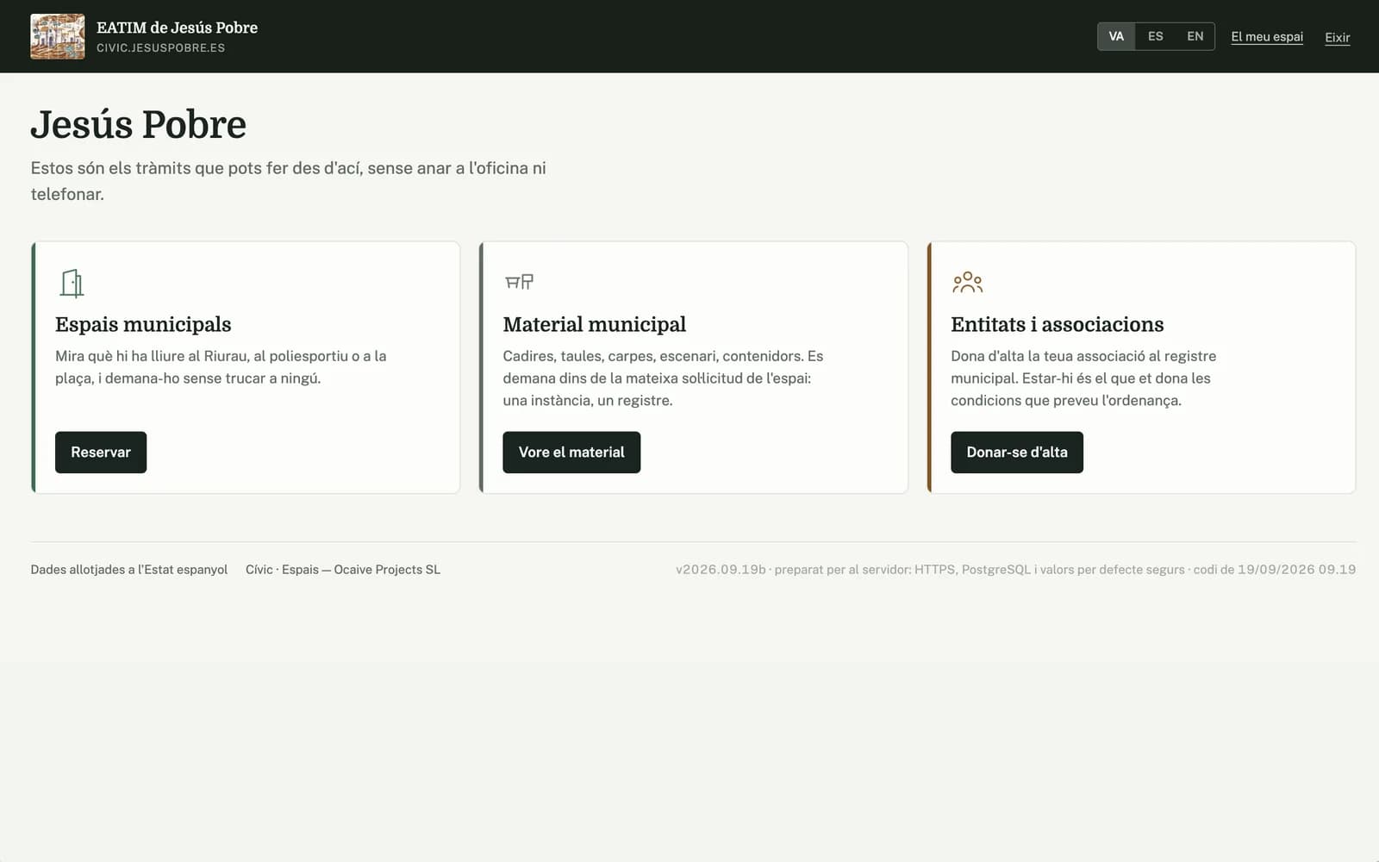Click description starting 'Mira què hi ha lliure'
This screenshot has width=1379, height=862.
(x=221, y=367)
